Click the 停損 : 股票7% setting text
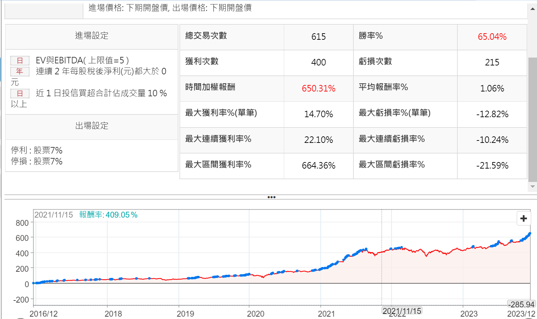This screenshot has width=537, height=319. pos(37,161)
